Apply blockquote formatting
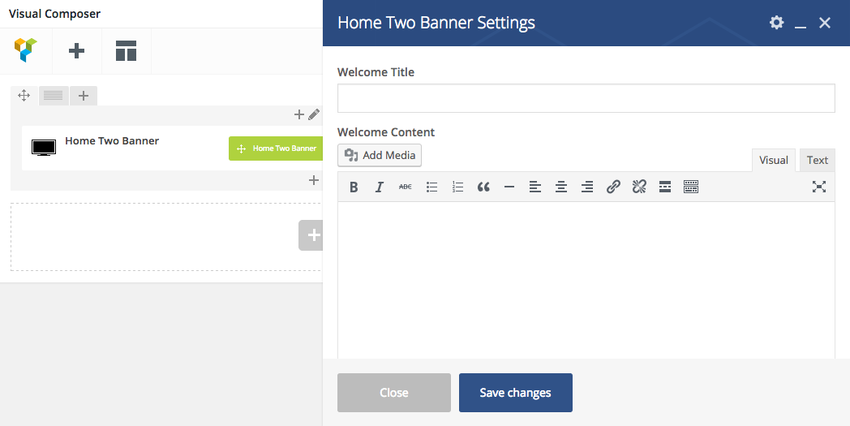 pos(483,187)
